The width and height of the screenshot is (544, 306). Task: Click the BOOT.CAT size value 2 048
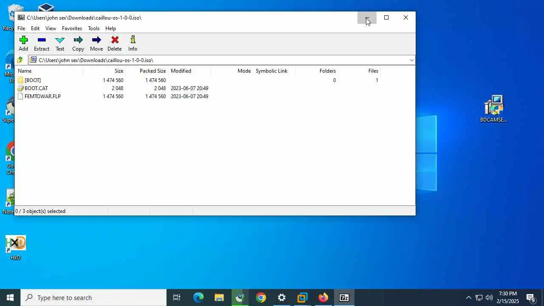pos(117,88)
